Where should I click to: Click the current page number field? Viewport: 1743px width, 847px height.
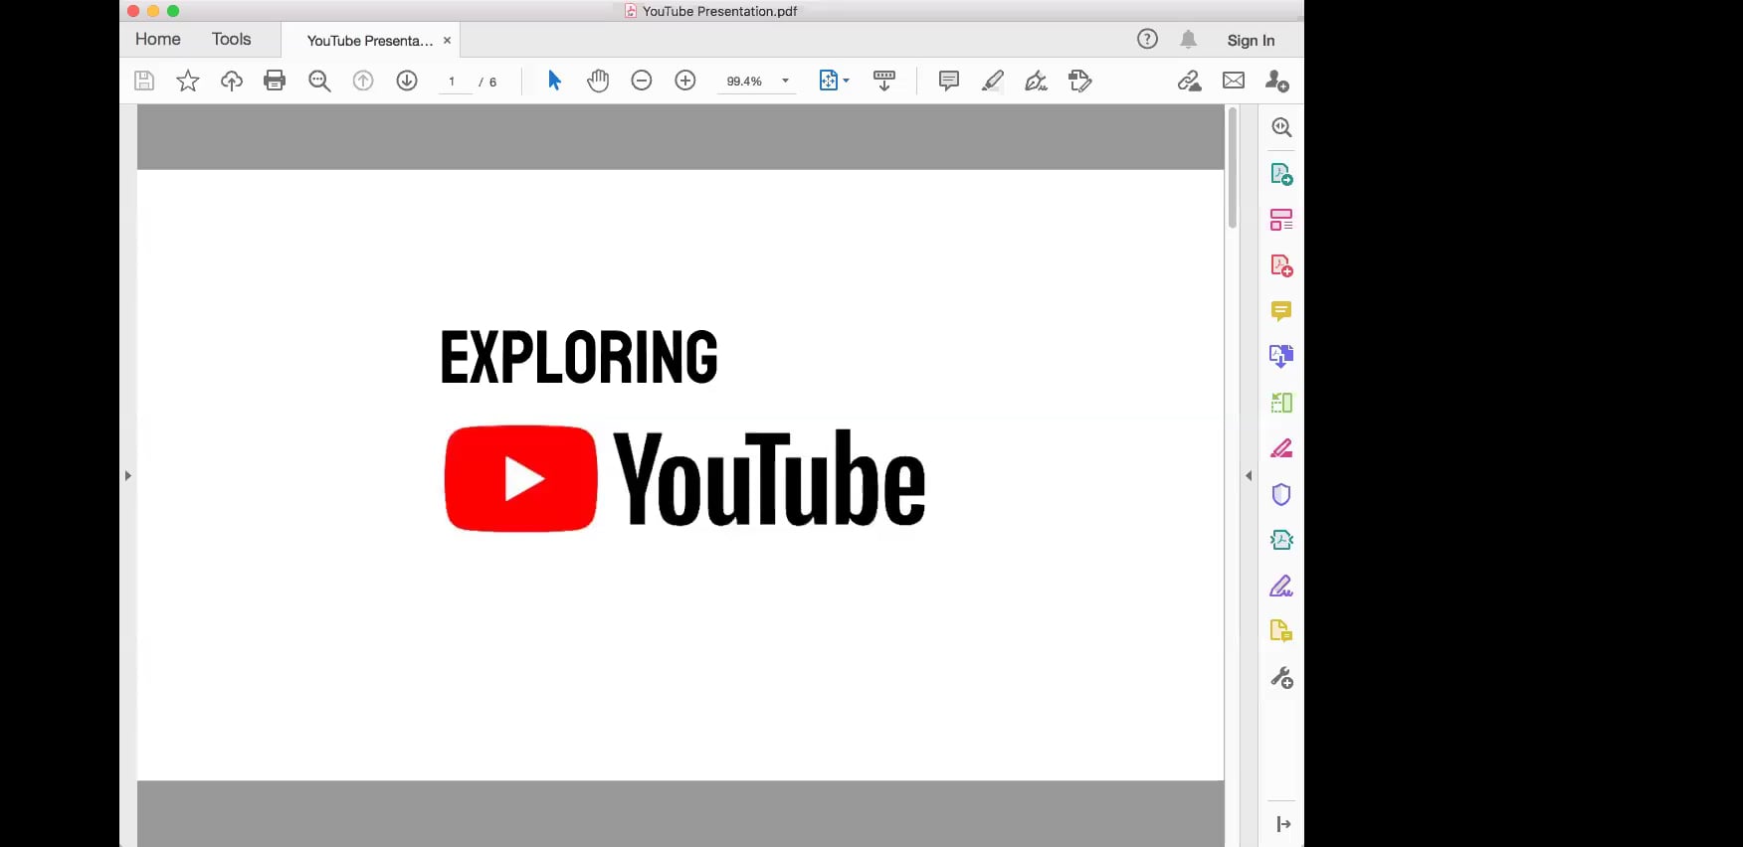[x=453, y=82]
